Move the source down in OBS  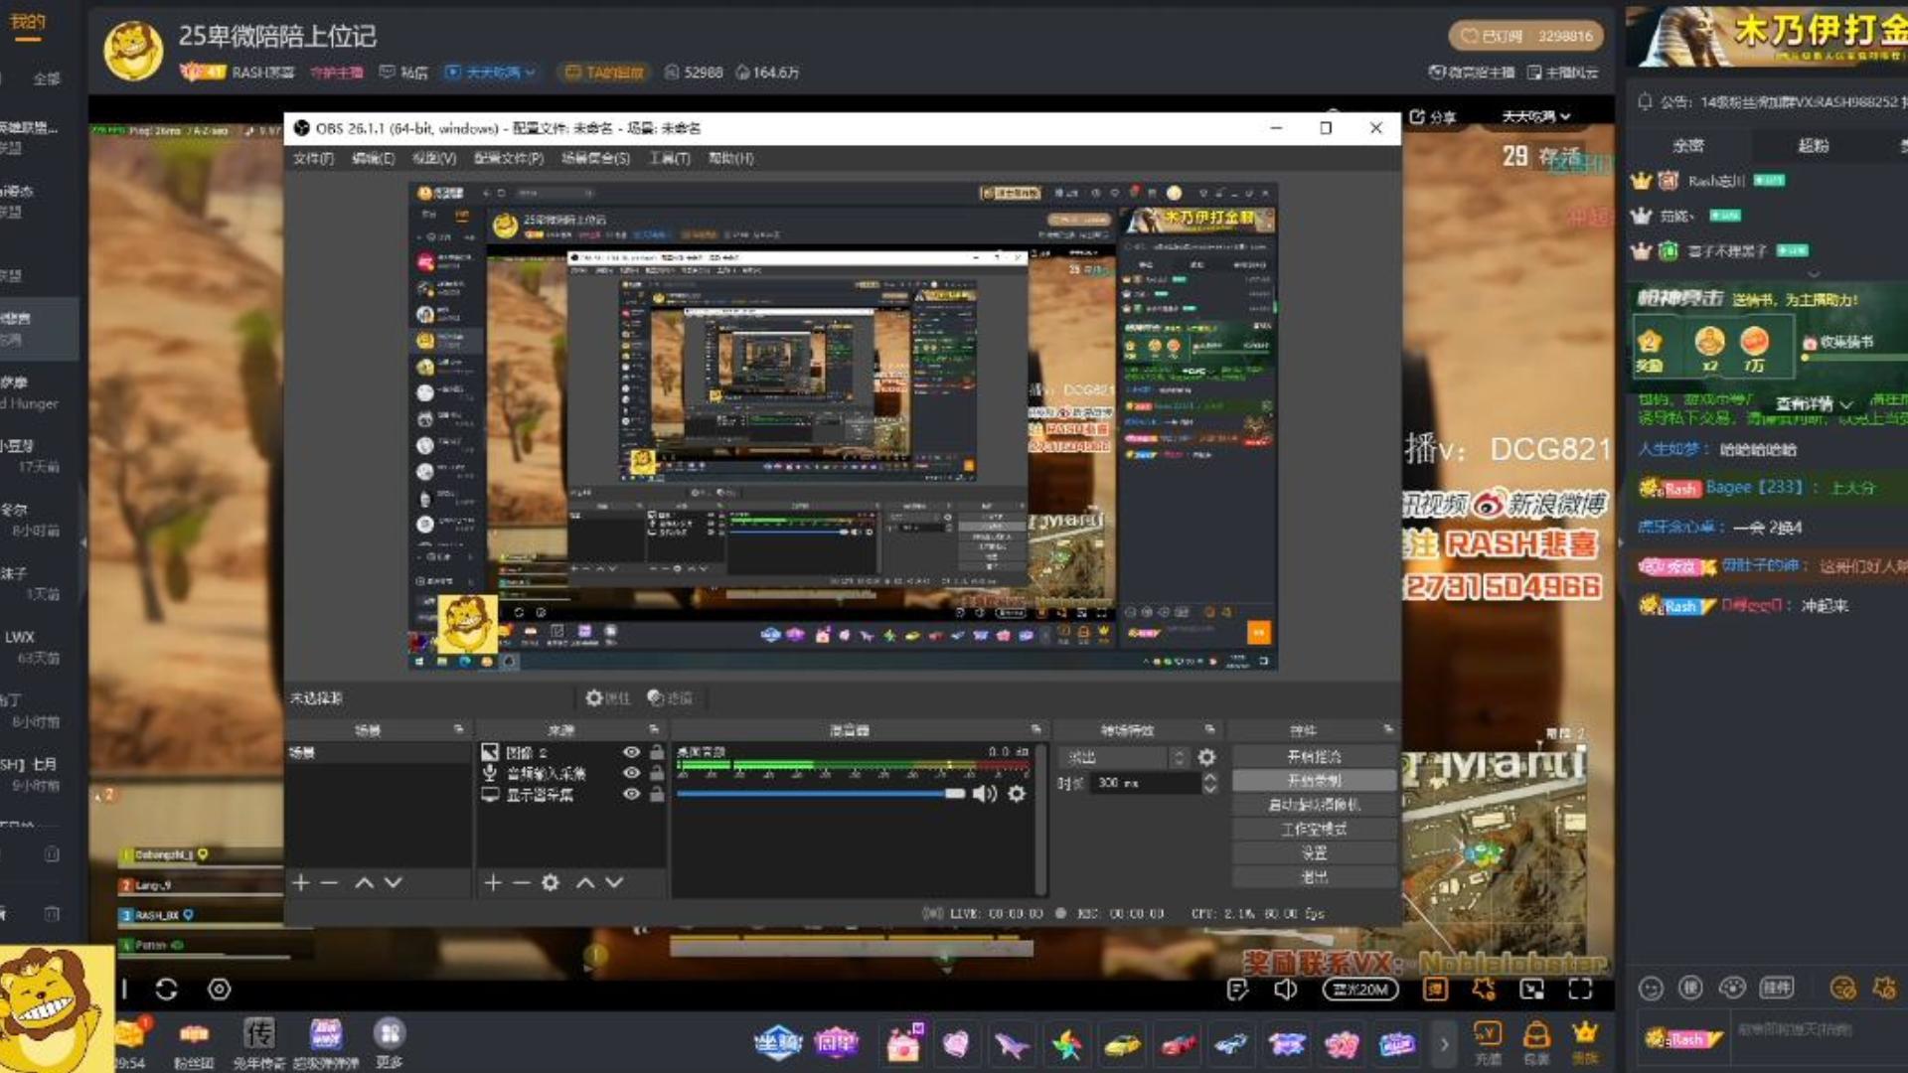[x=614, y=882]
